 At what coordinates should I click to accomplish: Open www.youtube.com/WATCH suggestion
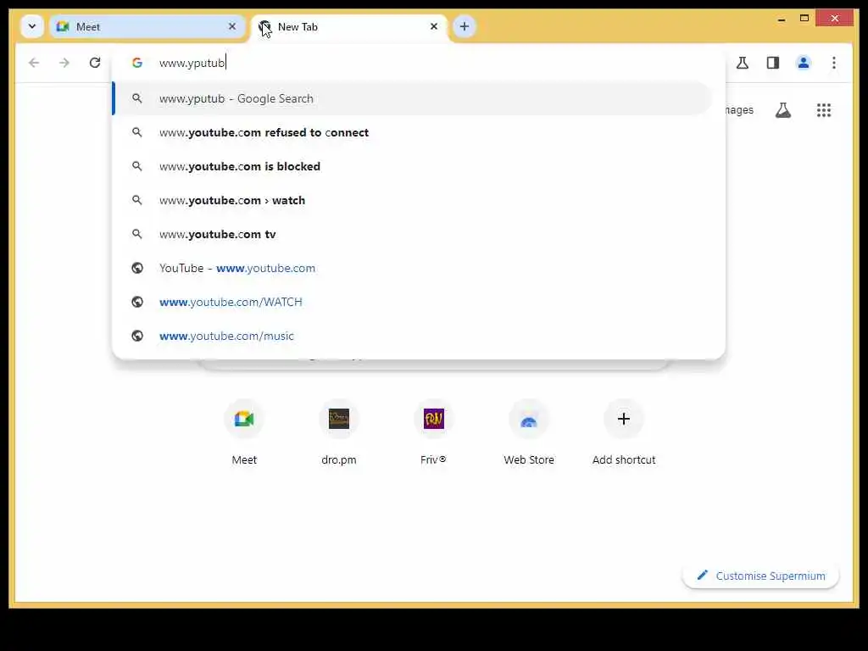(413, 302)
